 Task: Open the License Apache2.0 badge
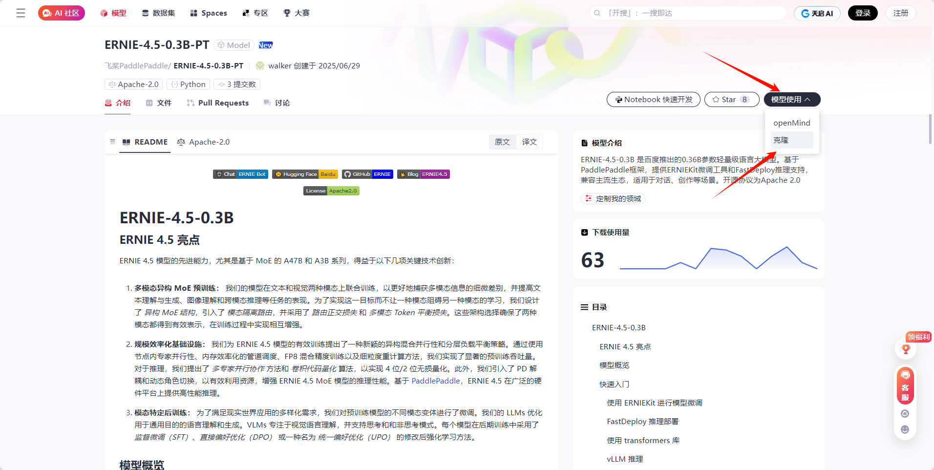pyautogui.click(x=331, y=191)
